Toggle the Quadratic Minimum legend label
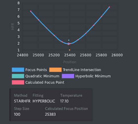Viewport: 138px width, 124px height. [x=42, y=76]
